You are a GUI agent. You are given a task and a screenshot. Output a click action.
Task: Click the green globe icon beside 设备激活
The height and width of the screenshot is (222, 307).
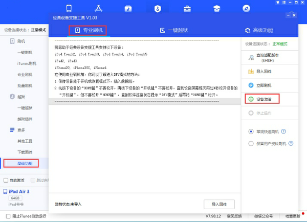[x=251, y=99]
